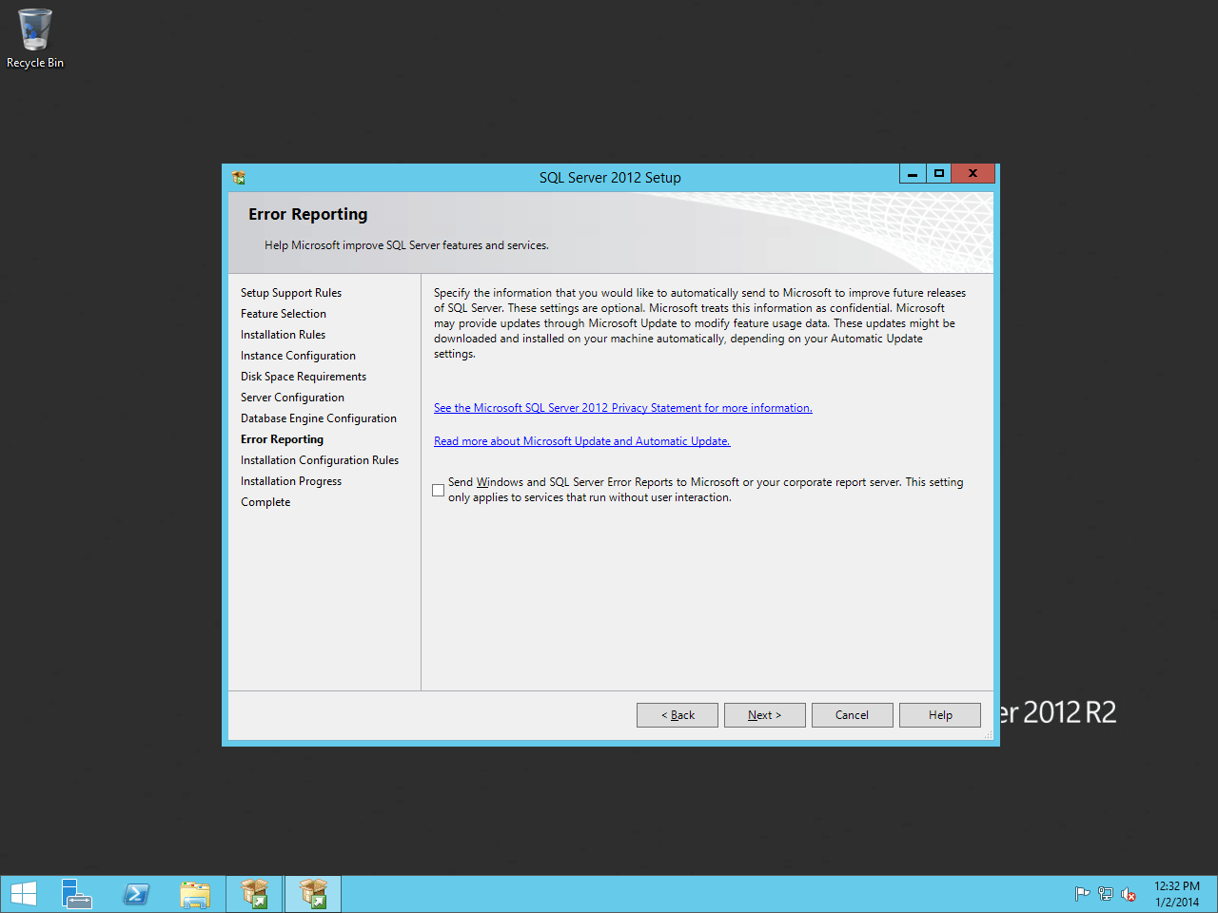1218x913 pixels.
Task: Select the Setup Support Rules step
Action: [291, 293]
